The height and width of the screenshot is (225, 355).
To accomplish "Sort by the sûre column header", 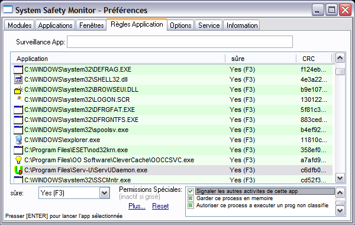I will coord(260,59).
